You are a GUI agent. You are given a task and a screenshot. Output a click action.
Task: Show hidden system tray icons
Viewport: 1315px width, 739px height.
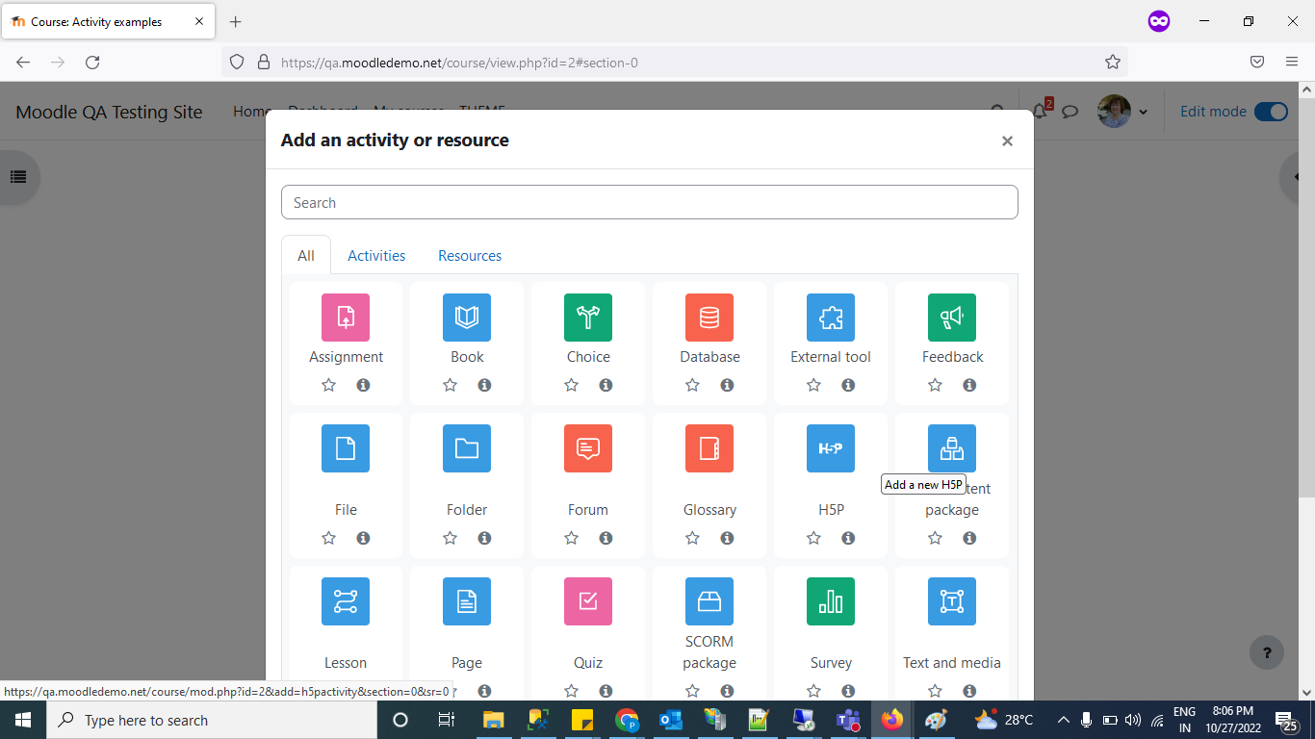(x=1063, y=720)
